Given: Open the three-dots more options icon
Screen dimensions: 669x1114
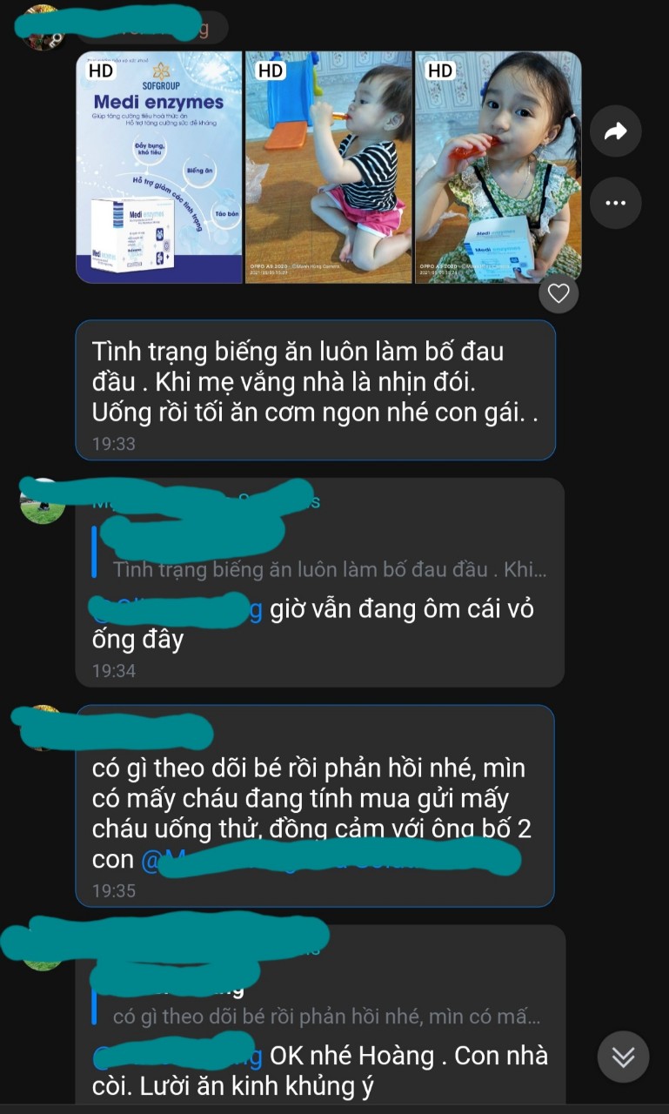Looking at the screenshot, I should point(615,203).
